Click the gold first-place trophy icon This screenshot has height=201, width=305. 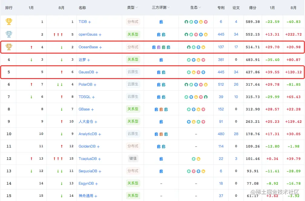click(x=9, y=21)
